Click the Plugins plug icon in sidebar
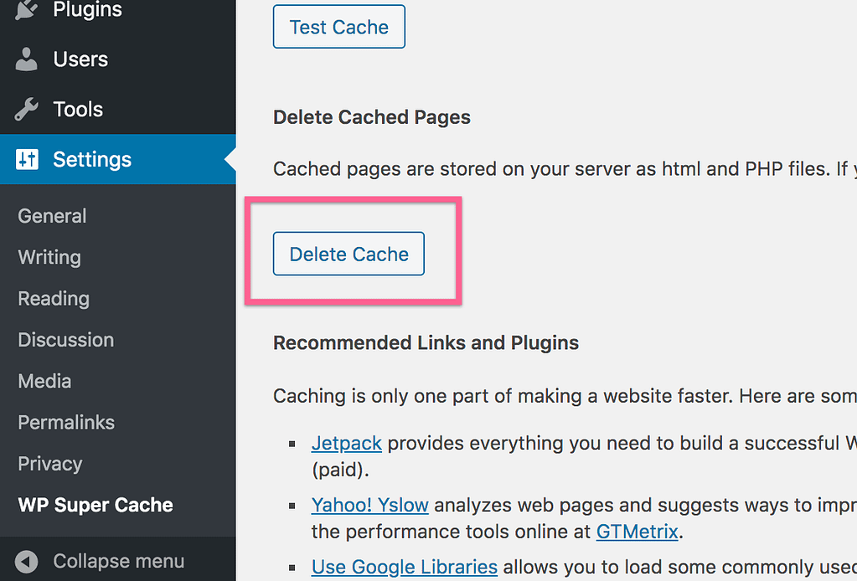 27,11
